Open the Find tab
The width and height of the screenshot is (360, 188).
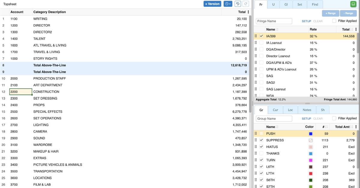pos(315,4)
